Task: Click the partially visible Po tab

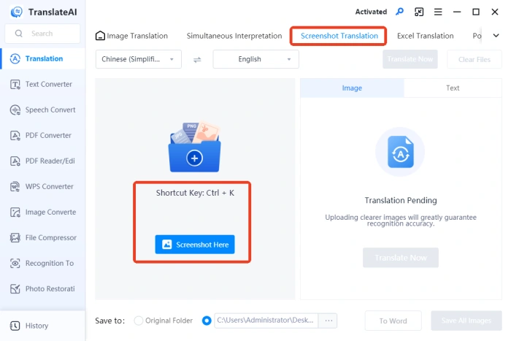Action: tap(477, 36)
